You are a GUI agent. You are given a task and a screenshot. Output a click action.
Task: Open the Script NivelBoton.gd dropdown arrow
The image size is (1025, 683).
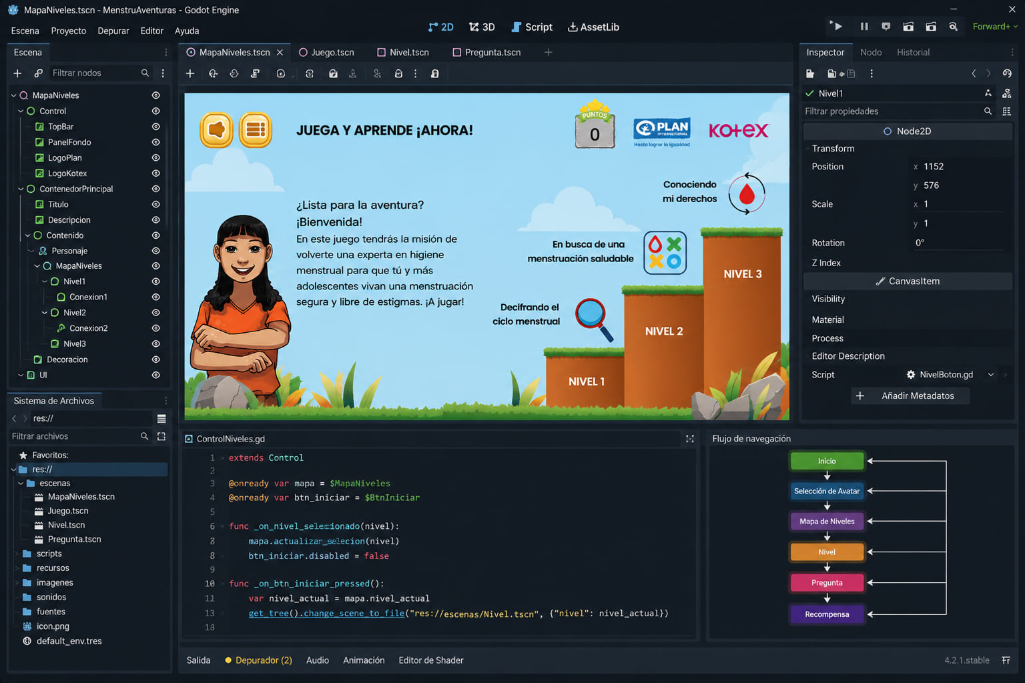click(x=991, y=375)
